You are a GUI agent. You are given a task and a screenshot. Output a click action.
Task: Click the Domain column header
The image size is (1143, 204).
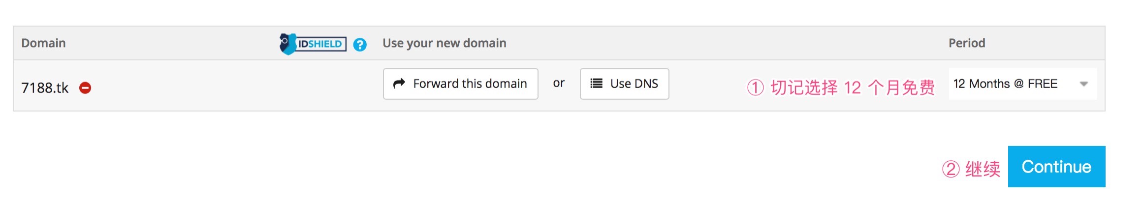(x=43, y=43)
